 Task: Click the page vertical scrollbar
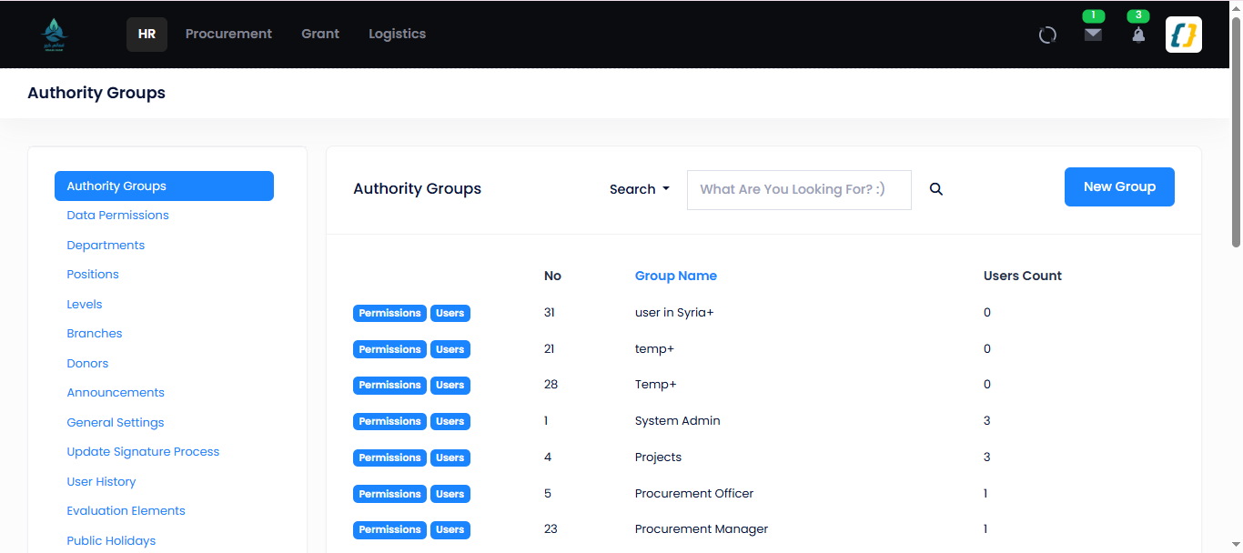pyautogui.click(x=1236, y=132)
